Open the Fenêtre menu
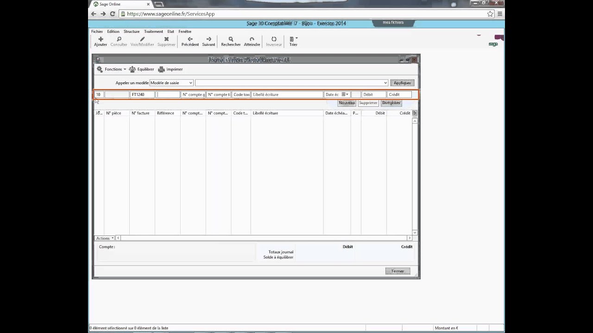The width and height of the screenshot is (593, 333). 185,31
